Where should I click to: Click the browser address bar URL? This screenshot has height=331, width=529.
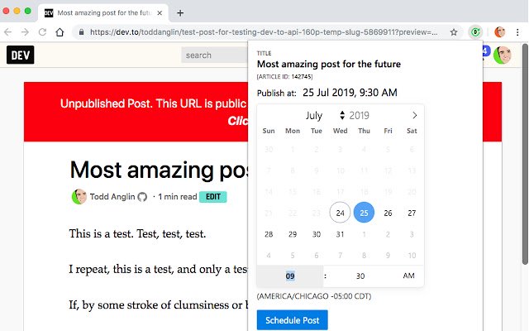pyautogui.click(x=264, y=32)
